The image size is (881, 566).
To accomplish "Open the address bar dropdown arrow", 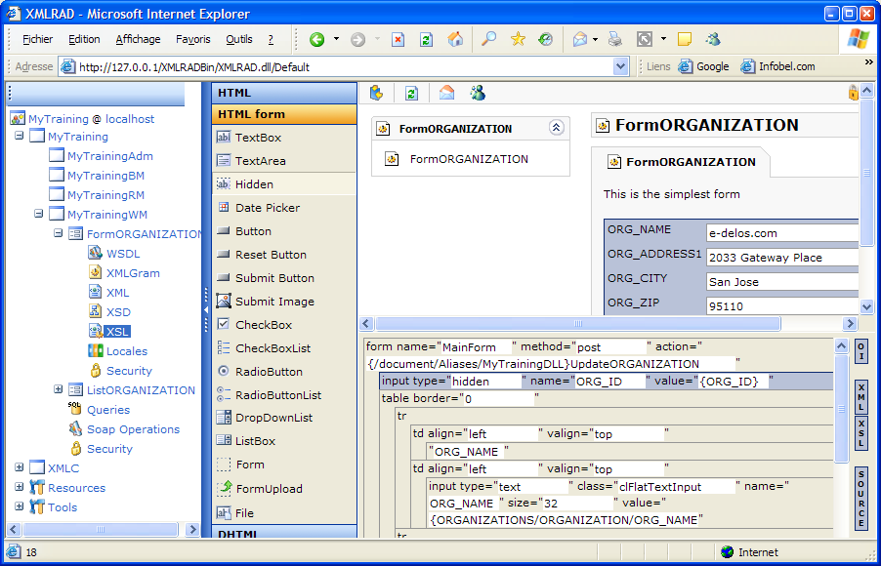I will pos(621,67).
